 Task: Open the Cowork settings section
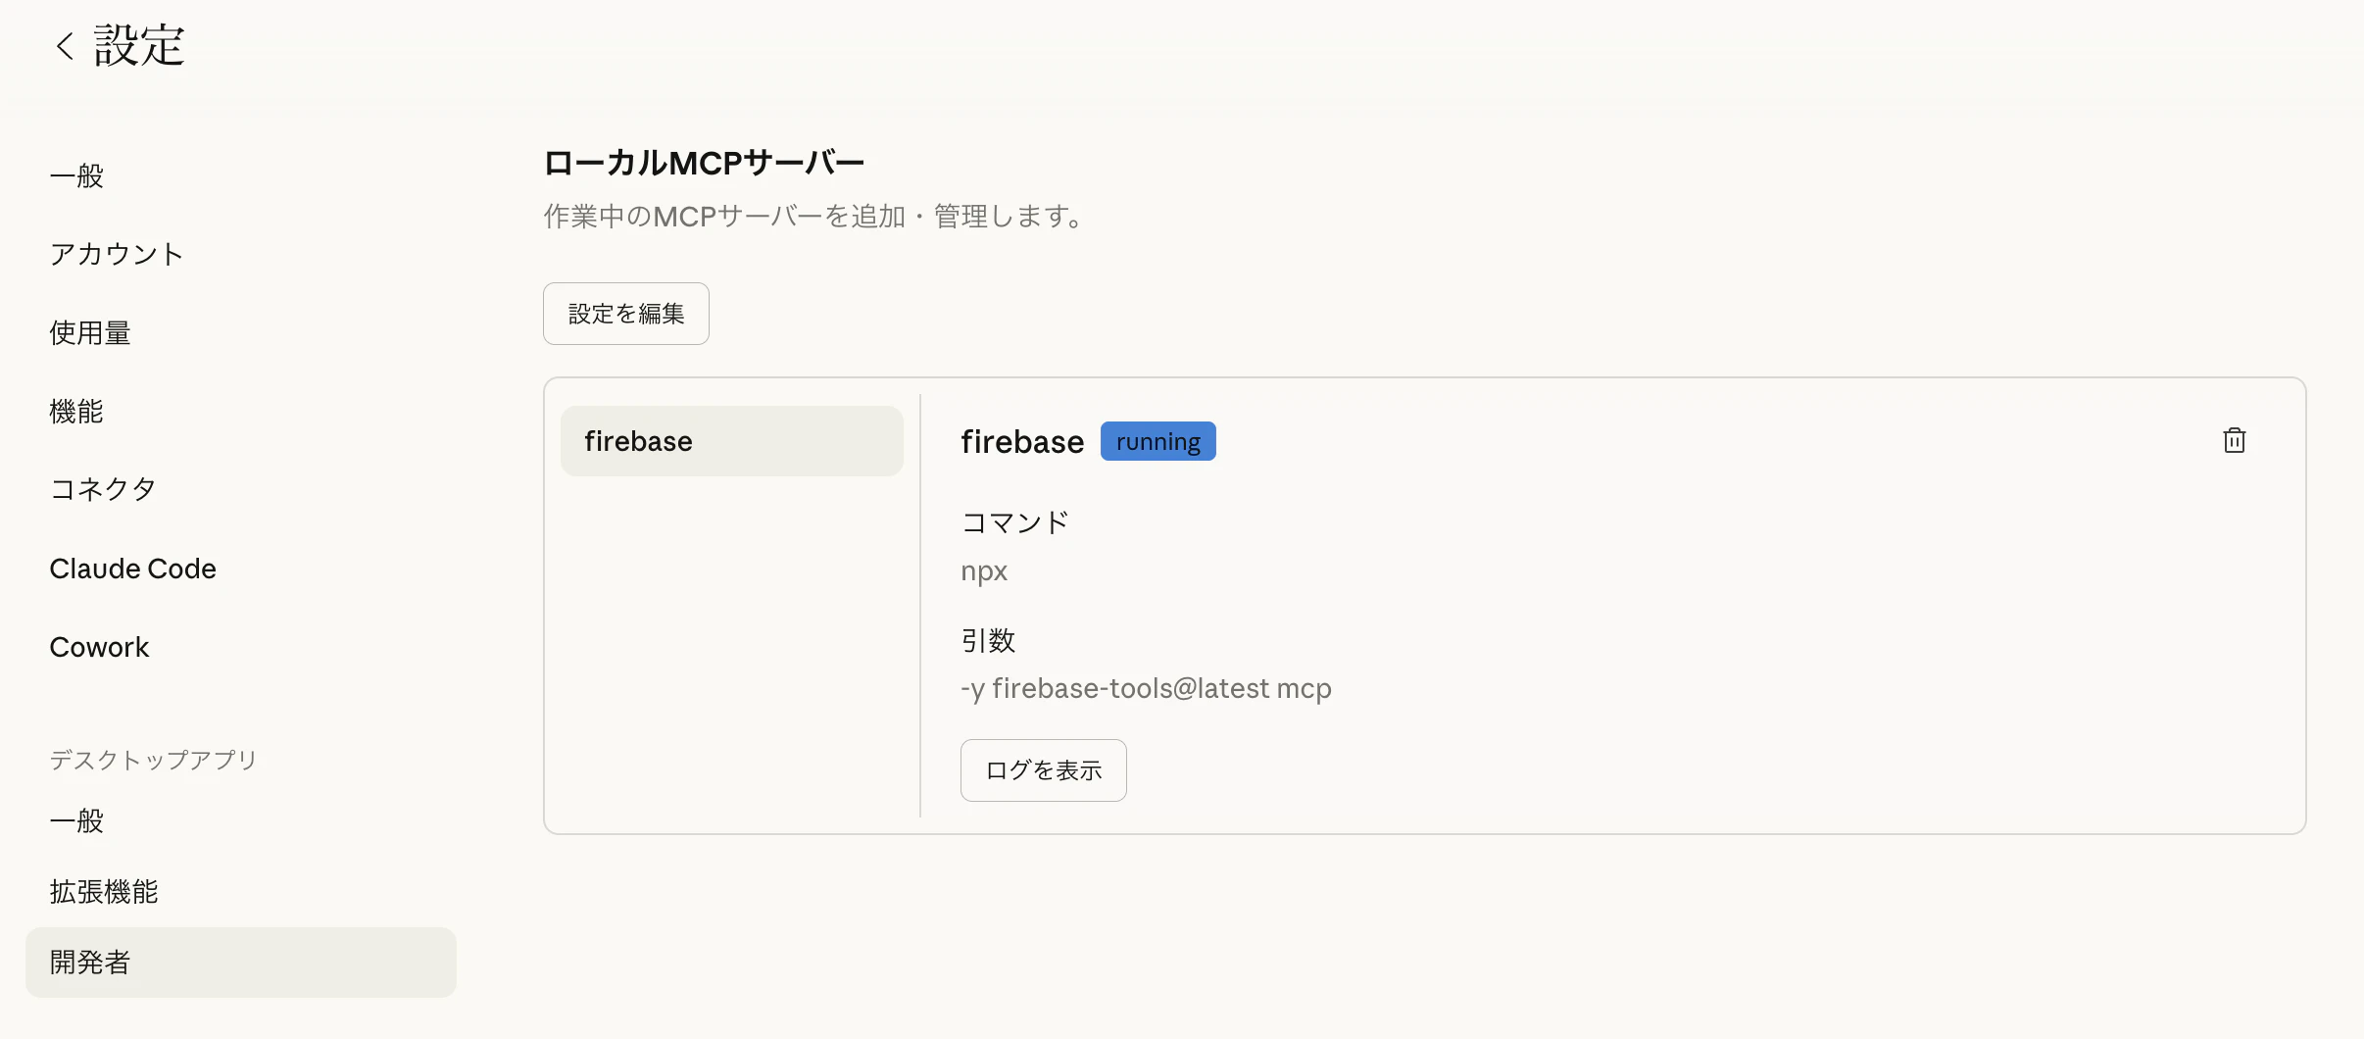coord(99,646)
